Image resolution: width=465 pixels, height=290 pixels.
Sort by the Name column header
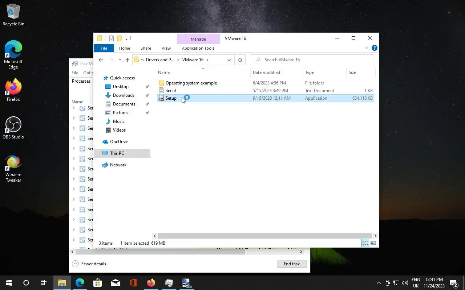203,72
